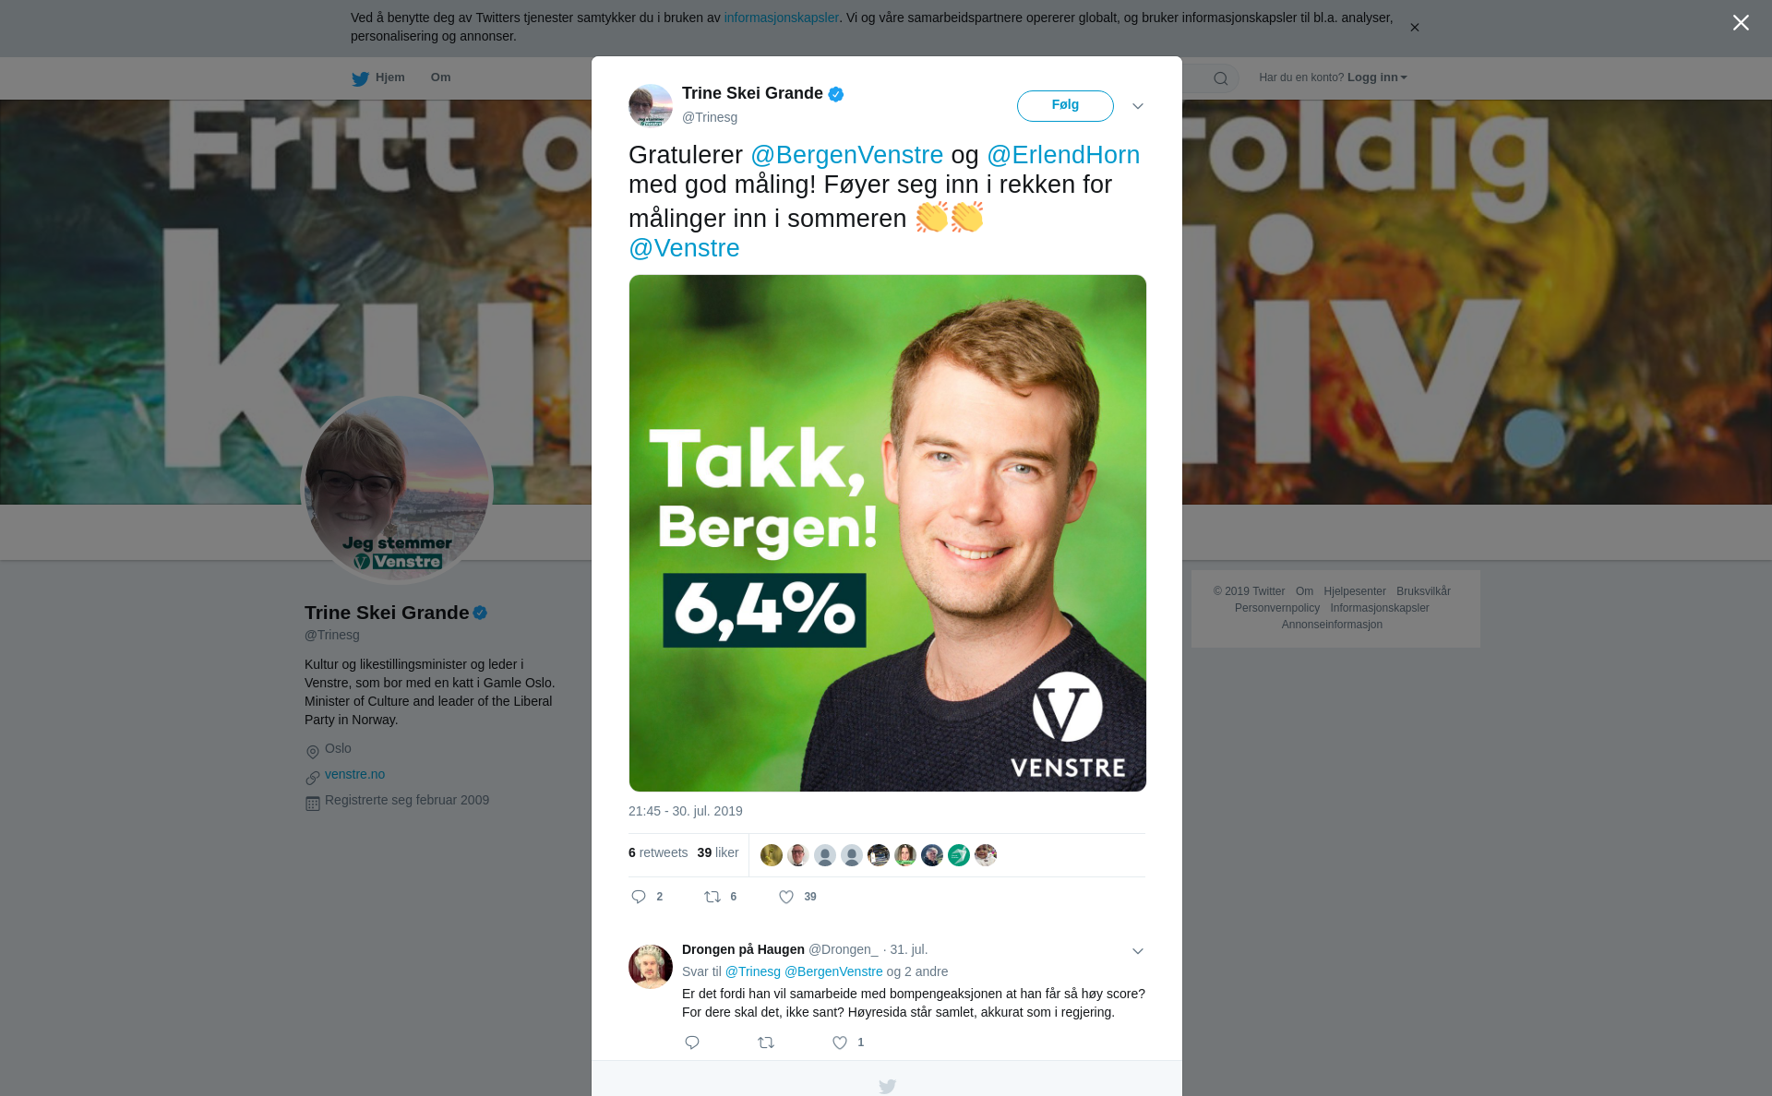View the 39 liker list

pyautogui.click(x=718, y=853)
